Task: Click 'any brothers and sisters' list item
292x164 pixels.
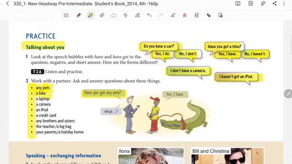Action: 55,121
